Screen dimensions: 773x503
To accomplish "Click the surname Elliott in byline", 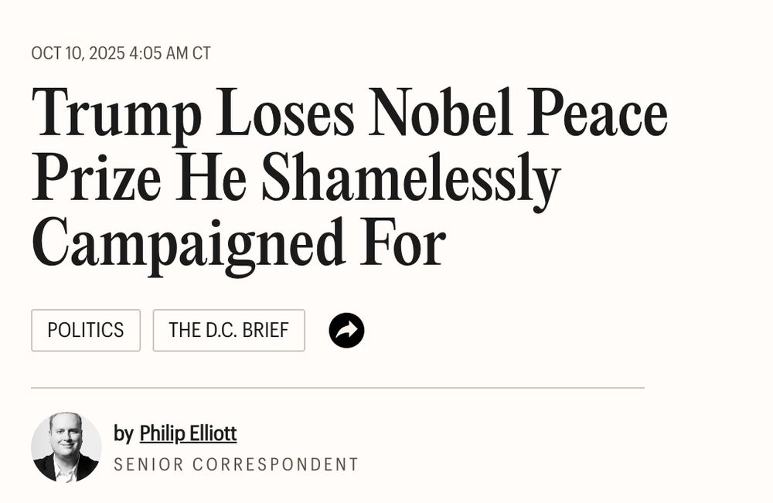I will pyautogui.click(x=212, y=434).
